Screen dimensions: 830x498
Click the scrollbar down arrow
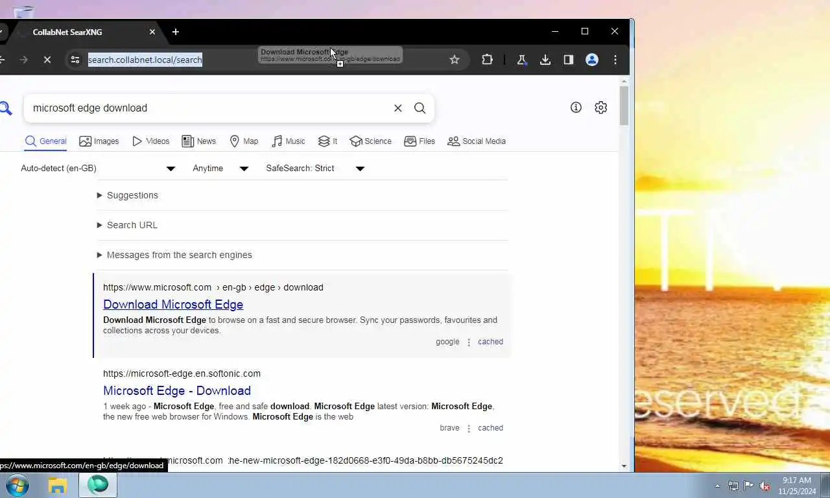point(624,466)
